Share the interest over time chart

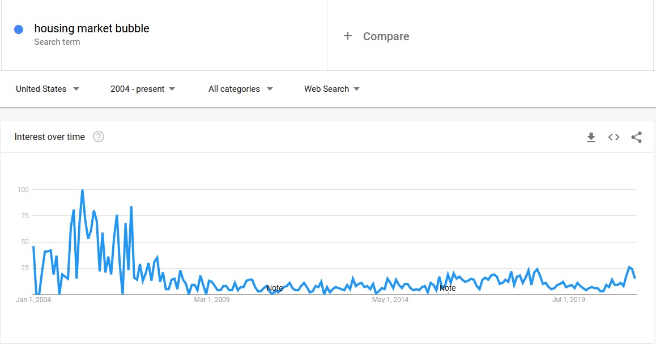[636, 137]
